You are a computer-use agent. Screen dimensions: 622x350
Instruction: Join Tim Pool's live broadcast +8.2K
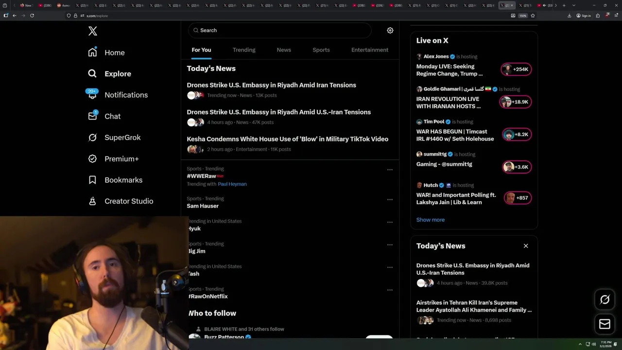point(516,135)
